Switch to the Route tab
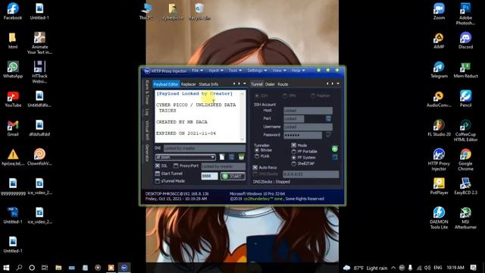The height and width of the screenshot is (273, 485). click(283, 84)
